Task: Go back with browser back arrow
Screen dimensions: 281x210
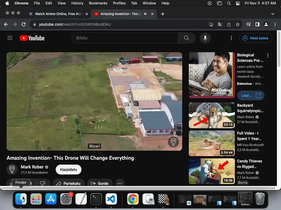Action: 6,24
